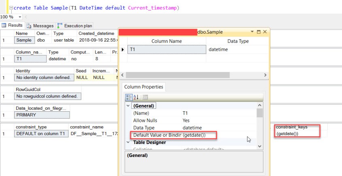Click the Alphabetical sort icon in Column Properties
Viewport: 342px width, 176px height.
pyautogui.click(x=136, y=97)
